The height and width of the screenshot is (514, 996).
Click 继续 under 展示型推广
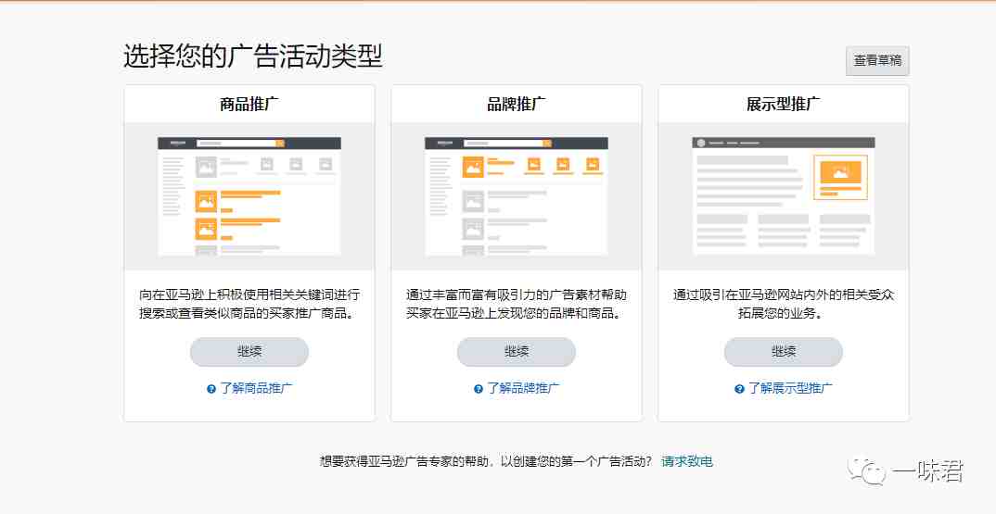click(x=784, y=352)
